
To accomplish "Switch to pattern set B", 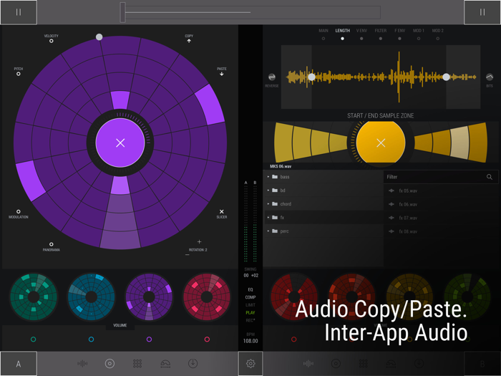I will pos(482,364).
